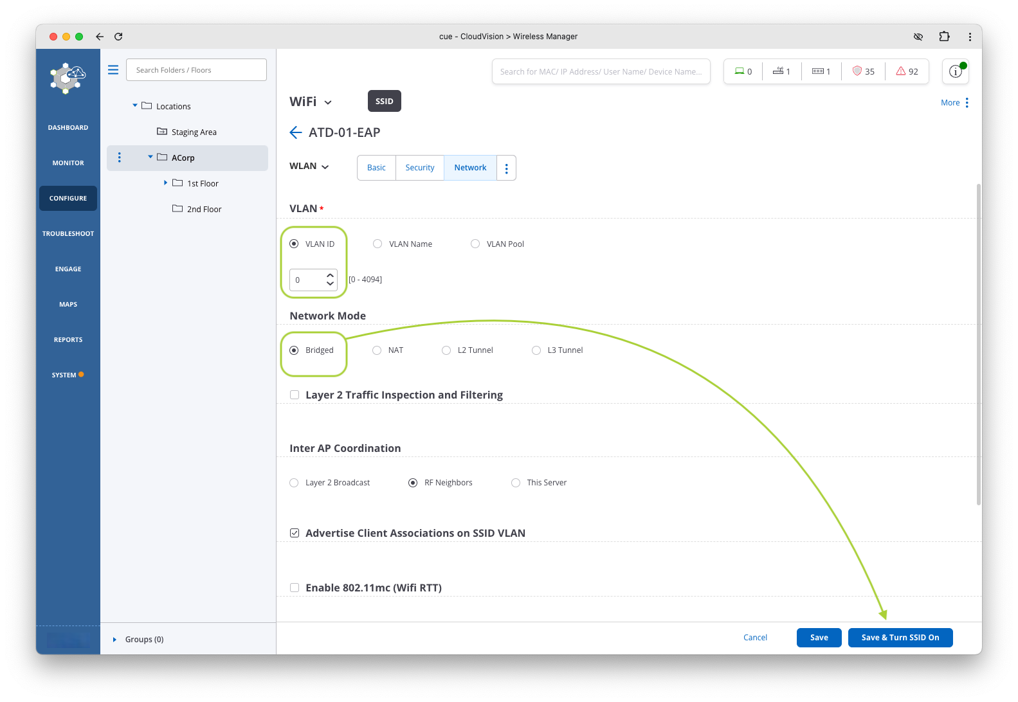Click the shield icon showing 35
The image size is (1018, 702).
857,71
